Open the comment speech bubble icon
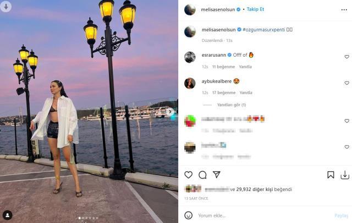Viewport: 352px width, 223px height. click(x=202, y=175)
